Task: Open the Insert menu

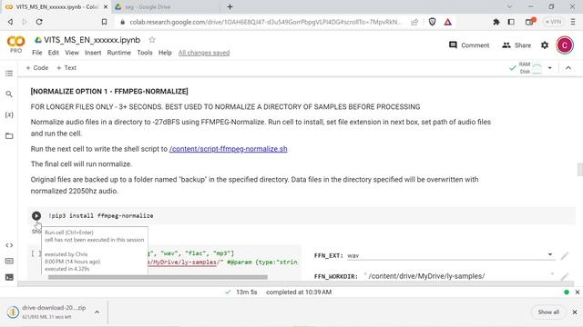Action: tap(93, 53)
